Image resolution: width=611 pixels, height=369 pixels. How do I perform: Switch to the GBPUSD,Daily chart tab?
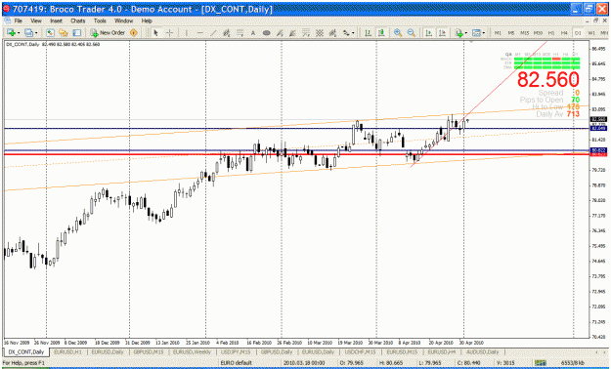(277, 351)
